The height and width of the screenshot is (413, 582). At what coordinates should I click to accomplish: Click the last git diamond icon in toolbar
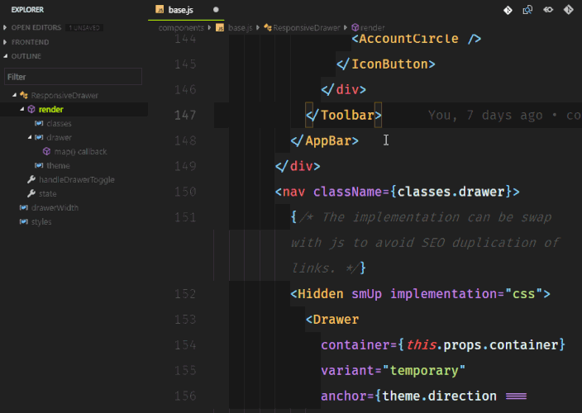pyautogui.click(x=568, y=10)
